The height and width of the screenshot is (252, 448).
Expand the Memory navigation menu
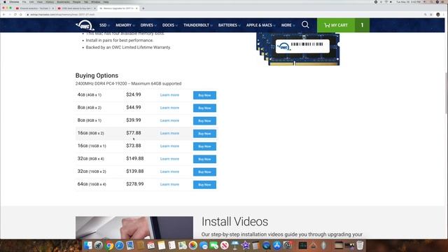point(125,25)
